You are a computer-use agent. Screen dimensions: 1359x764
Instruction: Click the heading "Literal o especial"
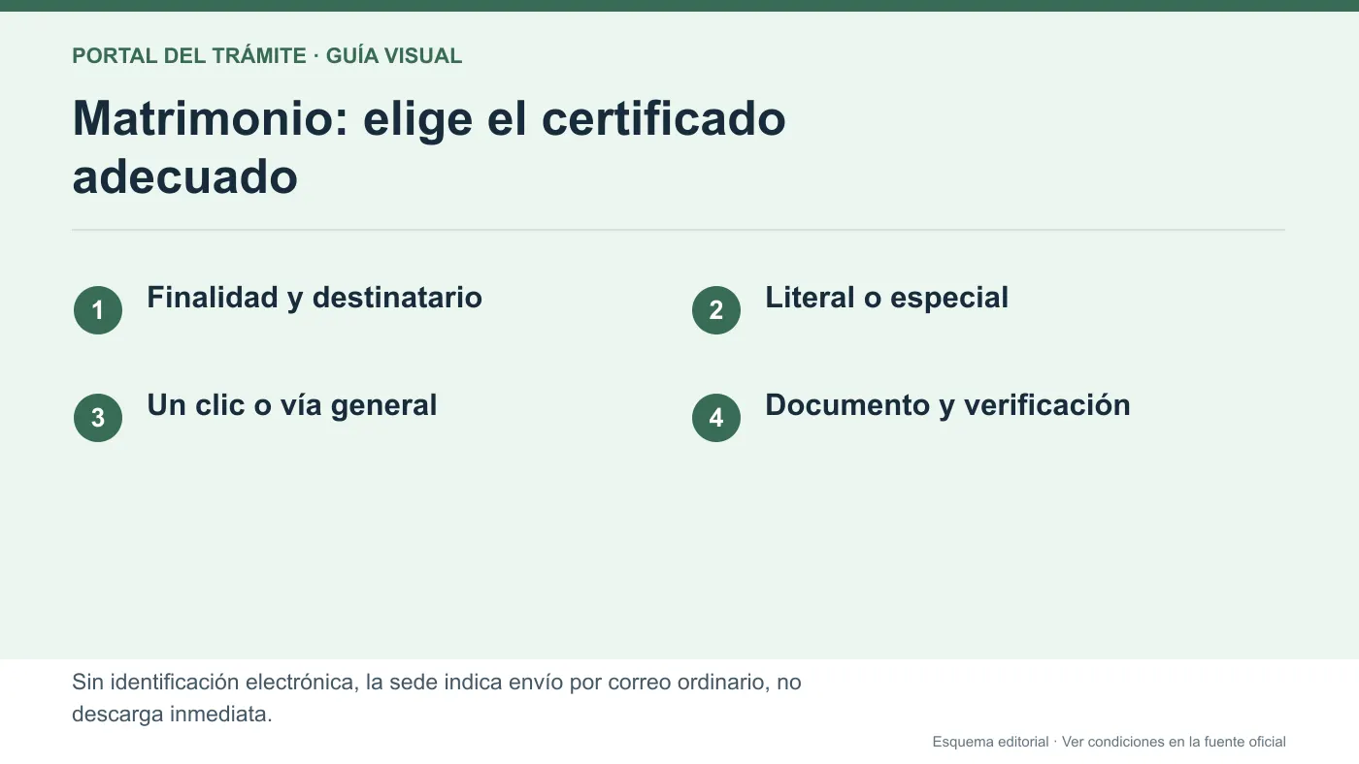click(887, 298)
